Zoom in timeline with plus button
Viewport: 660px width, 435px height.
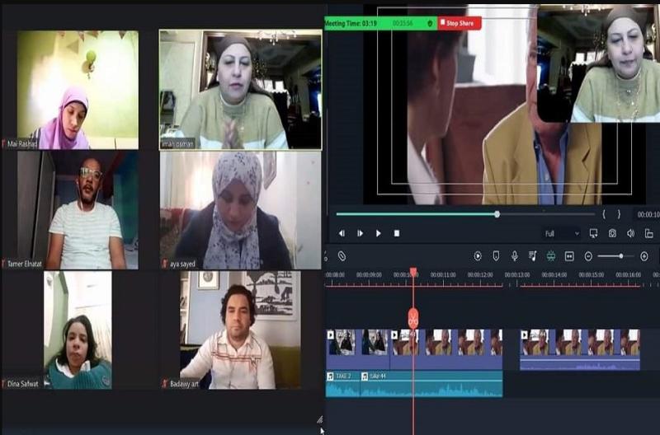(x=644, y=256)
